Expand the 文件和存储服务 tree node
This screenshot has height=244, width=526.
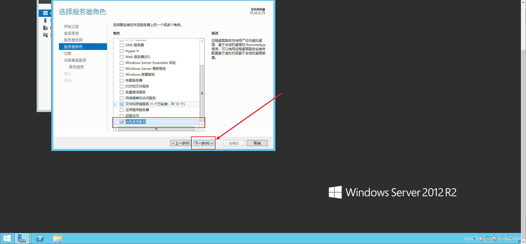click(115, 104)
